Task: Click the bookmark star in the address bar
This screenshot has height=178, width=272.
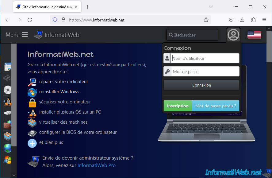Action: pos(206,20)
